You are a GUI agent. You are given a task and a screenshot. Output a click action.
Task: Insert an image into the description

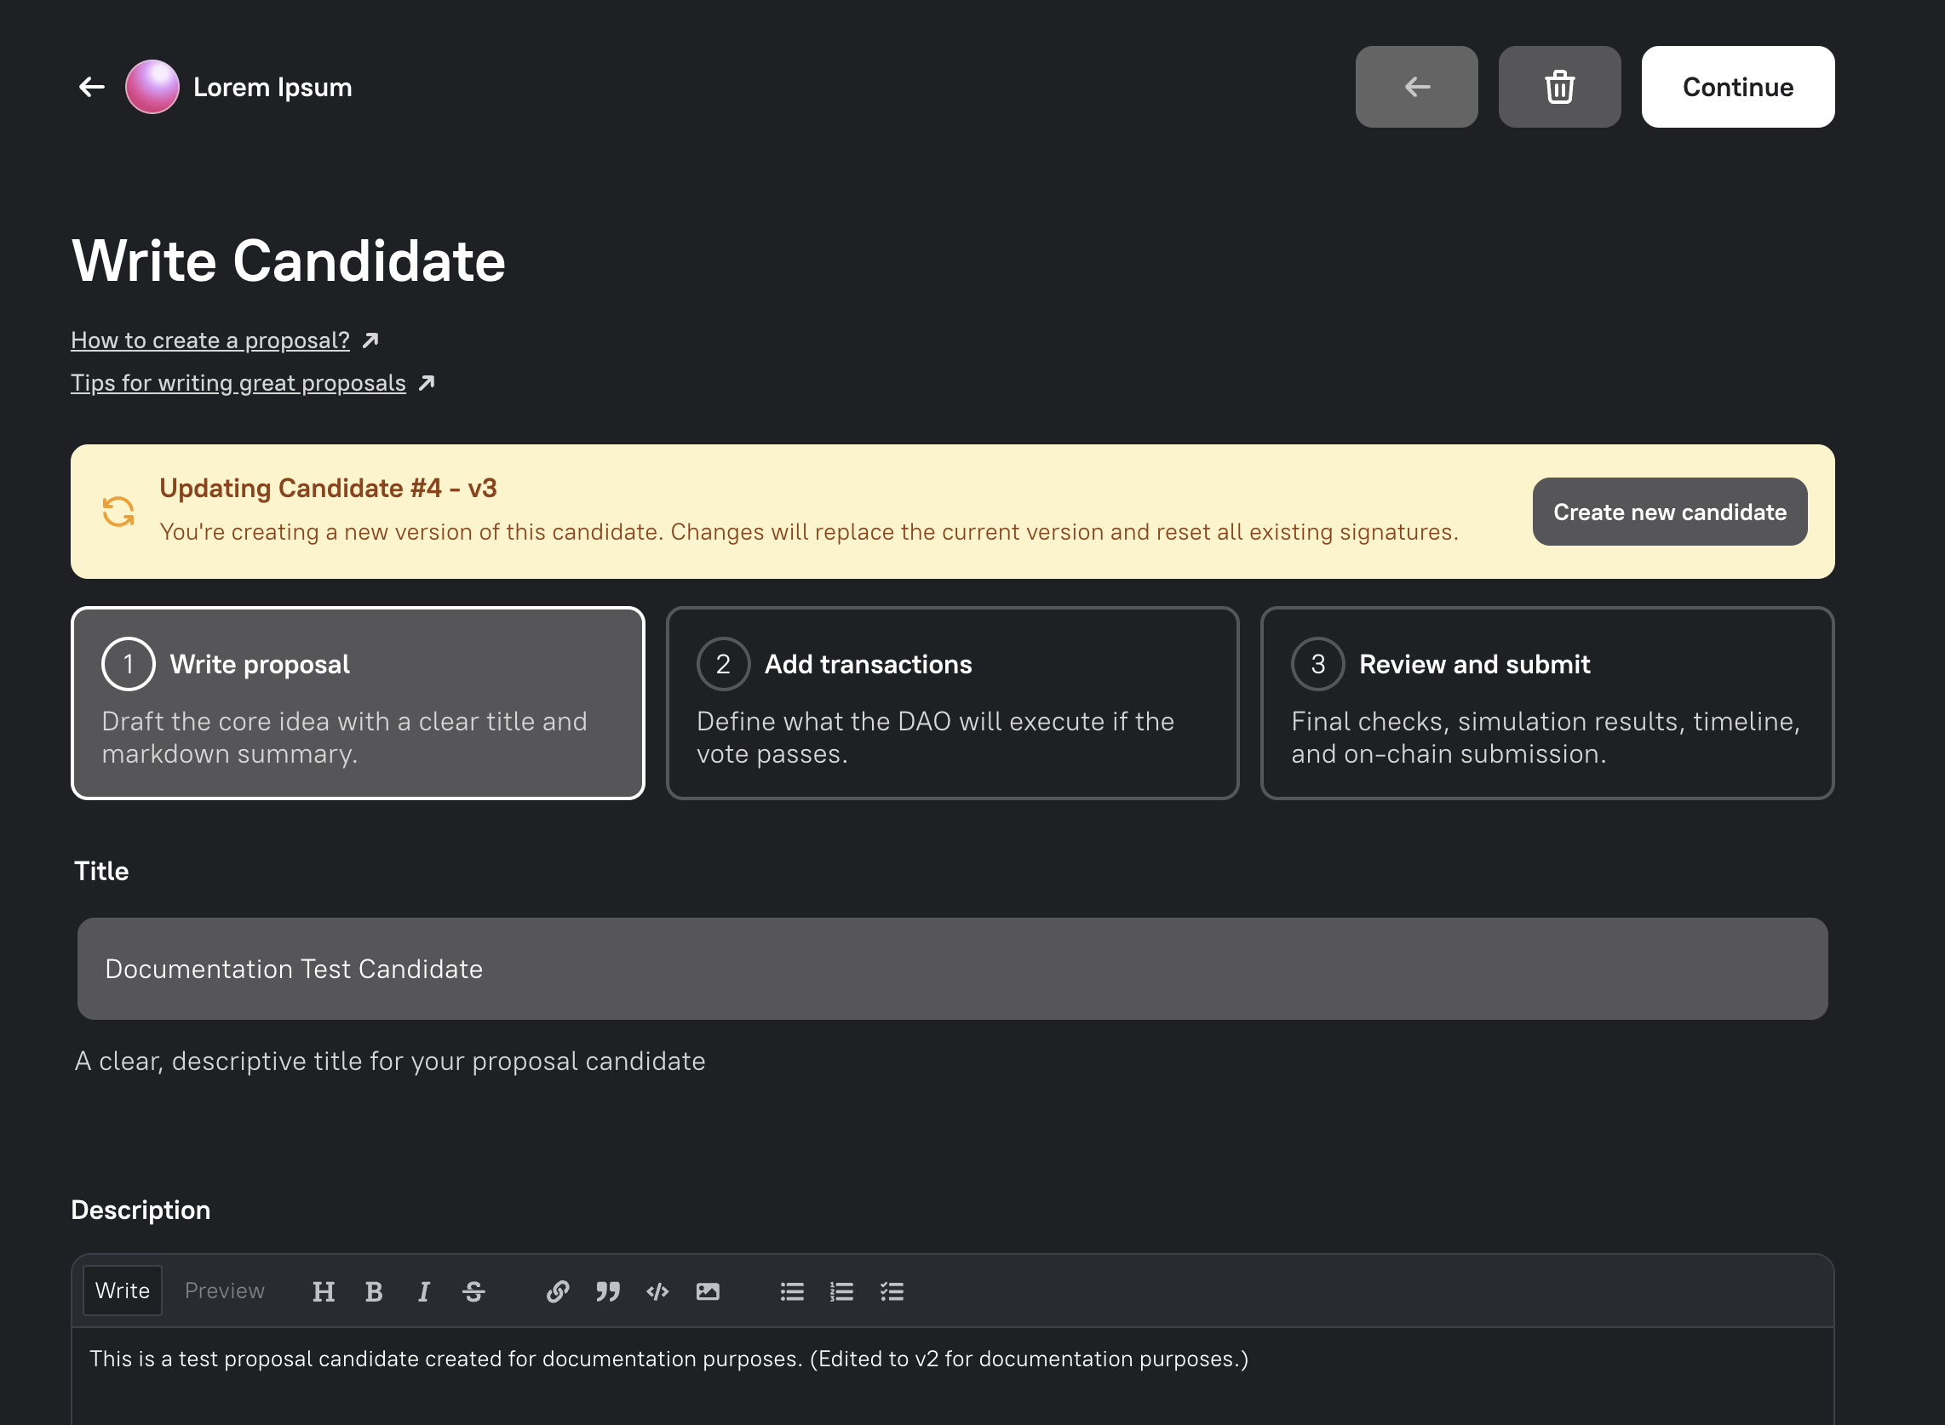708,1291
